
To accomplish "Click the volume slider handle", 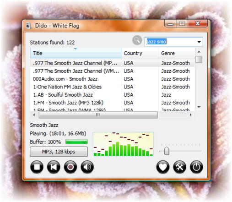I will coord(167,151).
